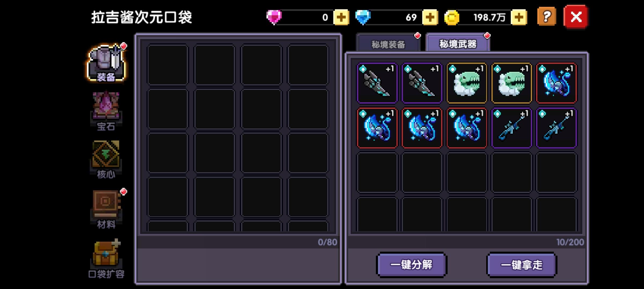The height and width of the screenshot is (289, 644).
Task: Add pink gems with plus button
Action: point(341,17)
